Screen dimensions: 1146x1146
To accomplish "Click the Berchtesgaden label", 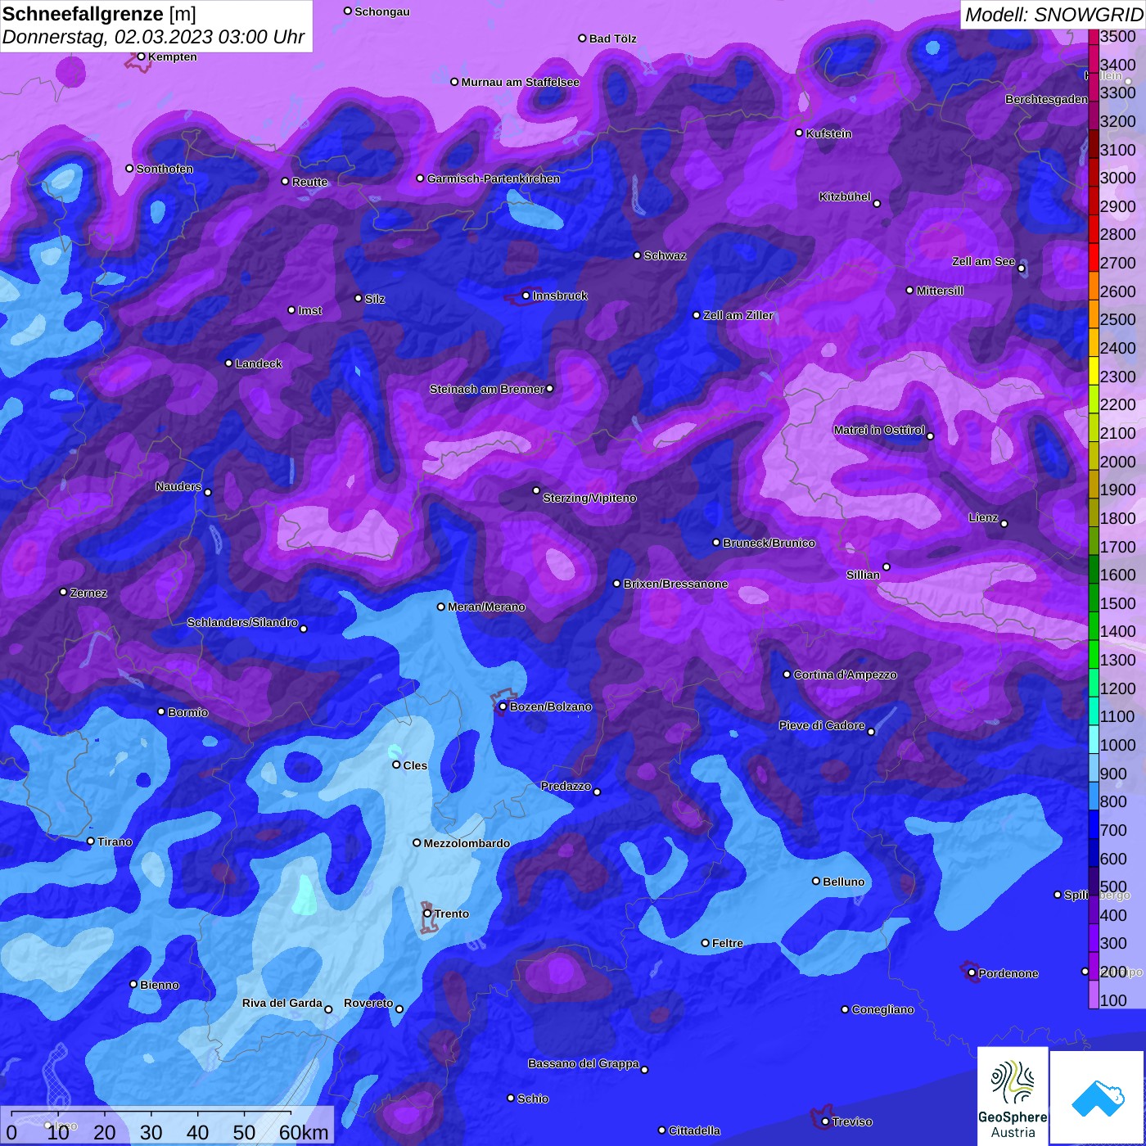I will [1046, 99].
